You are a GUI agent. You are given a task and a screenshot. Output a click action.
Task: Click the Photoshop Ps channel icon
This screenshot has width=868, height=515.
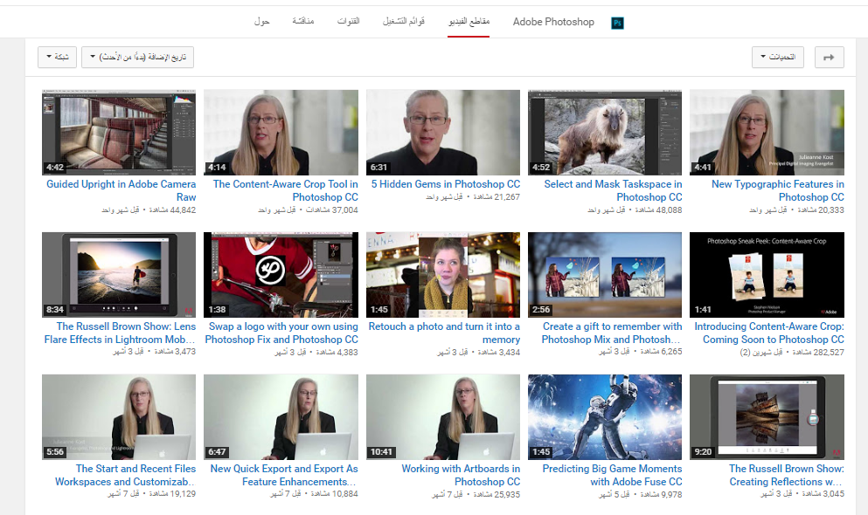pos(617,23)
